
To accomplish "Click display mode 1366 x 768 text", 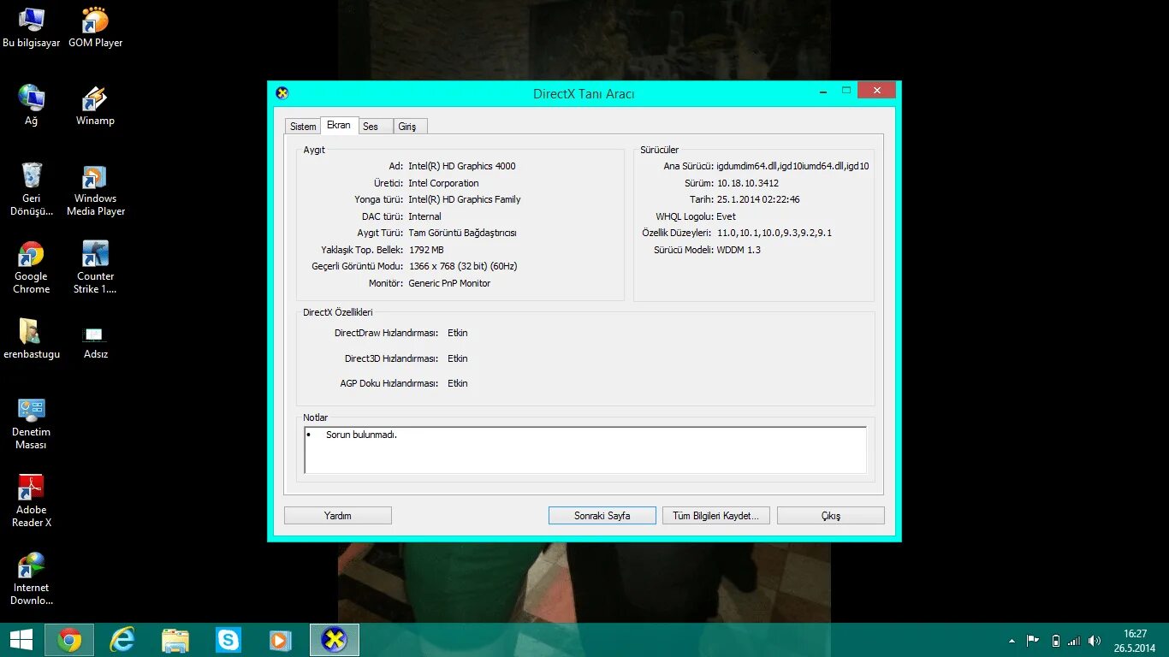I will pyautogui.click(x=463, y=266).
